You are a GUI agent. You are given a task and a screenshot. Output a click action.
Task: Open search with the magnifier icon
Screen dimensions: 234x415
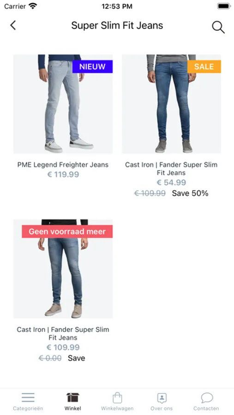pos(218,27)
